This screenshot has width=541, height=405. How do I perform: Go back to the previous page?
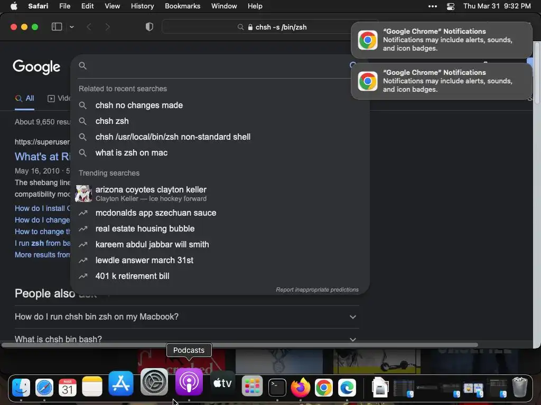[89, 27]
